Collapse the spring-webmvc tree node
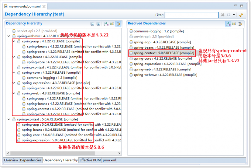251x168 pixels. (x=9, y=36)
